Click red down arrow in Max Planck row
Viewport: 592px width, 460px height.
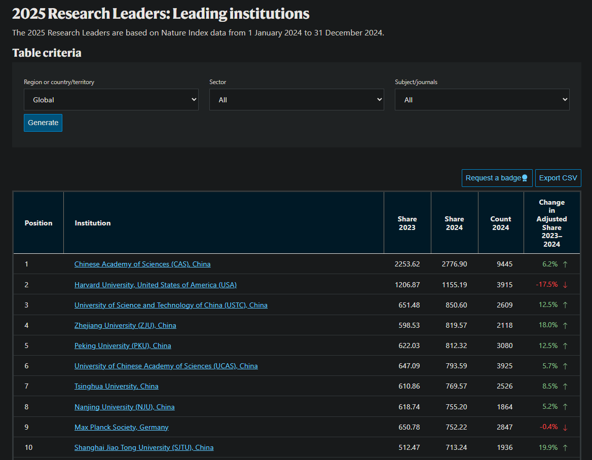coord(565,427)
